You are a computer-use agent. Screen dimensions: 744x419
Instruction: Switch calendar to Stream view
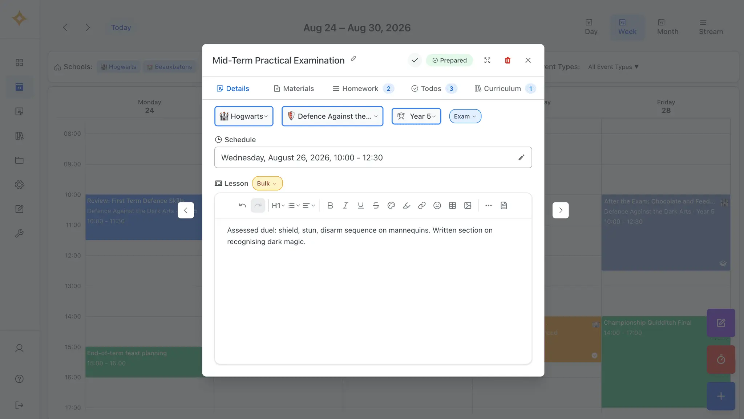coord(711,27)
